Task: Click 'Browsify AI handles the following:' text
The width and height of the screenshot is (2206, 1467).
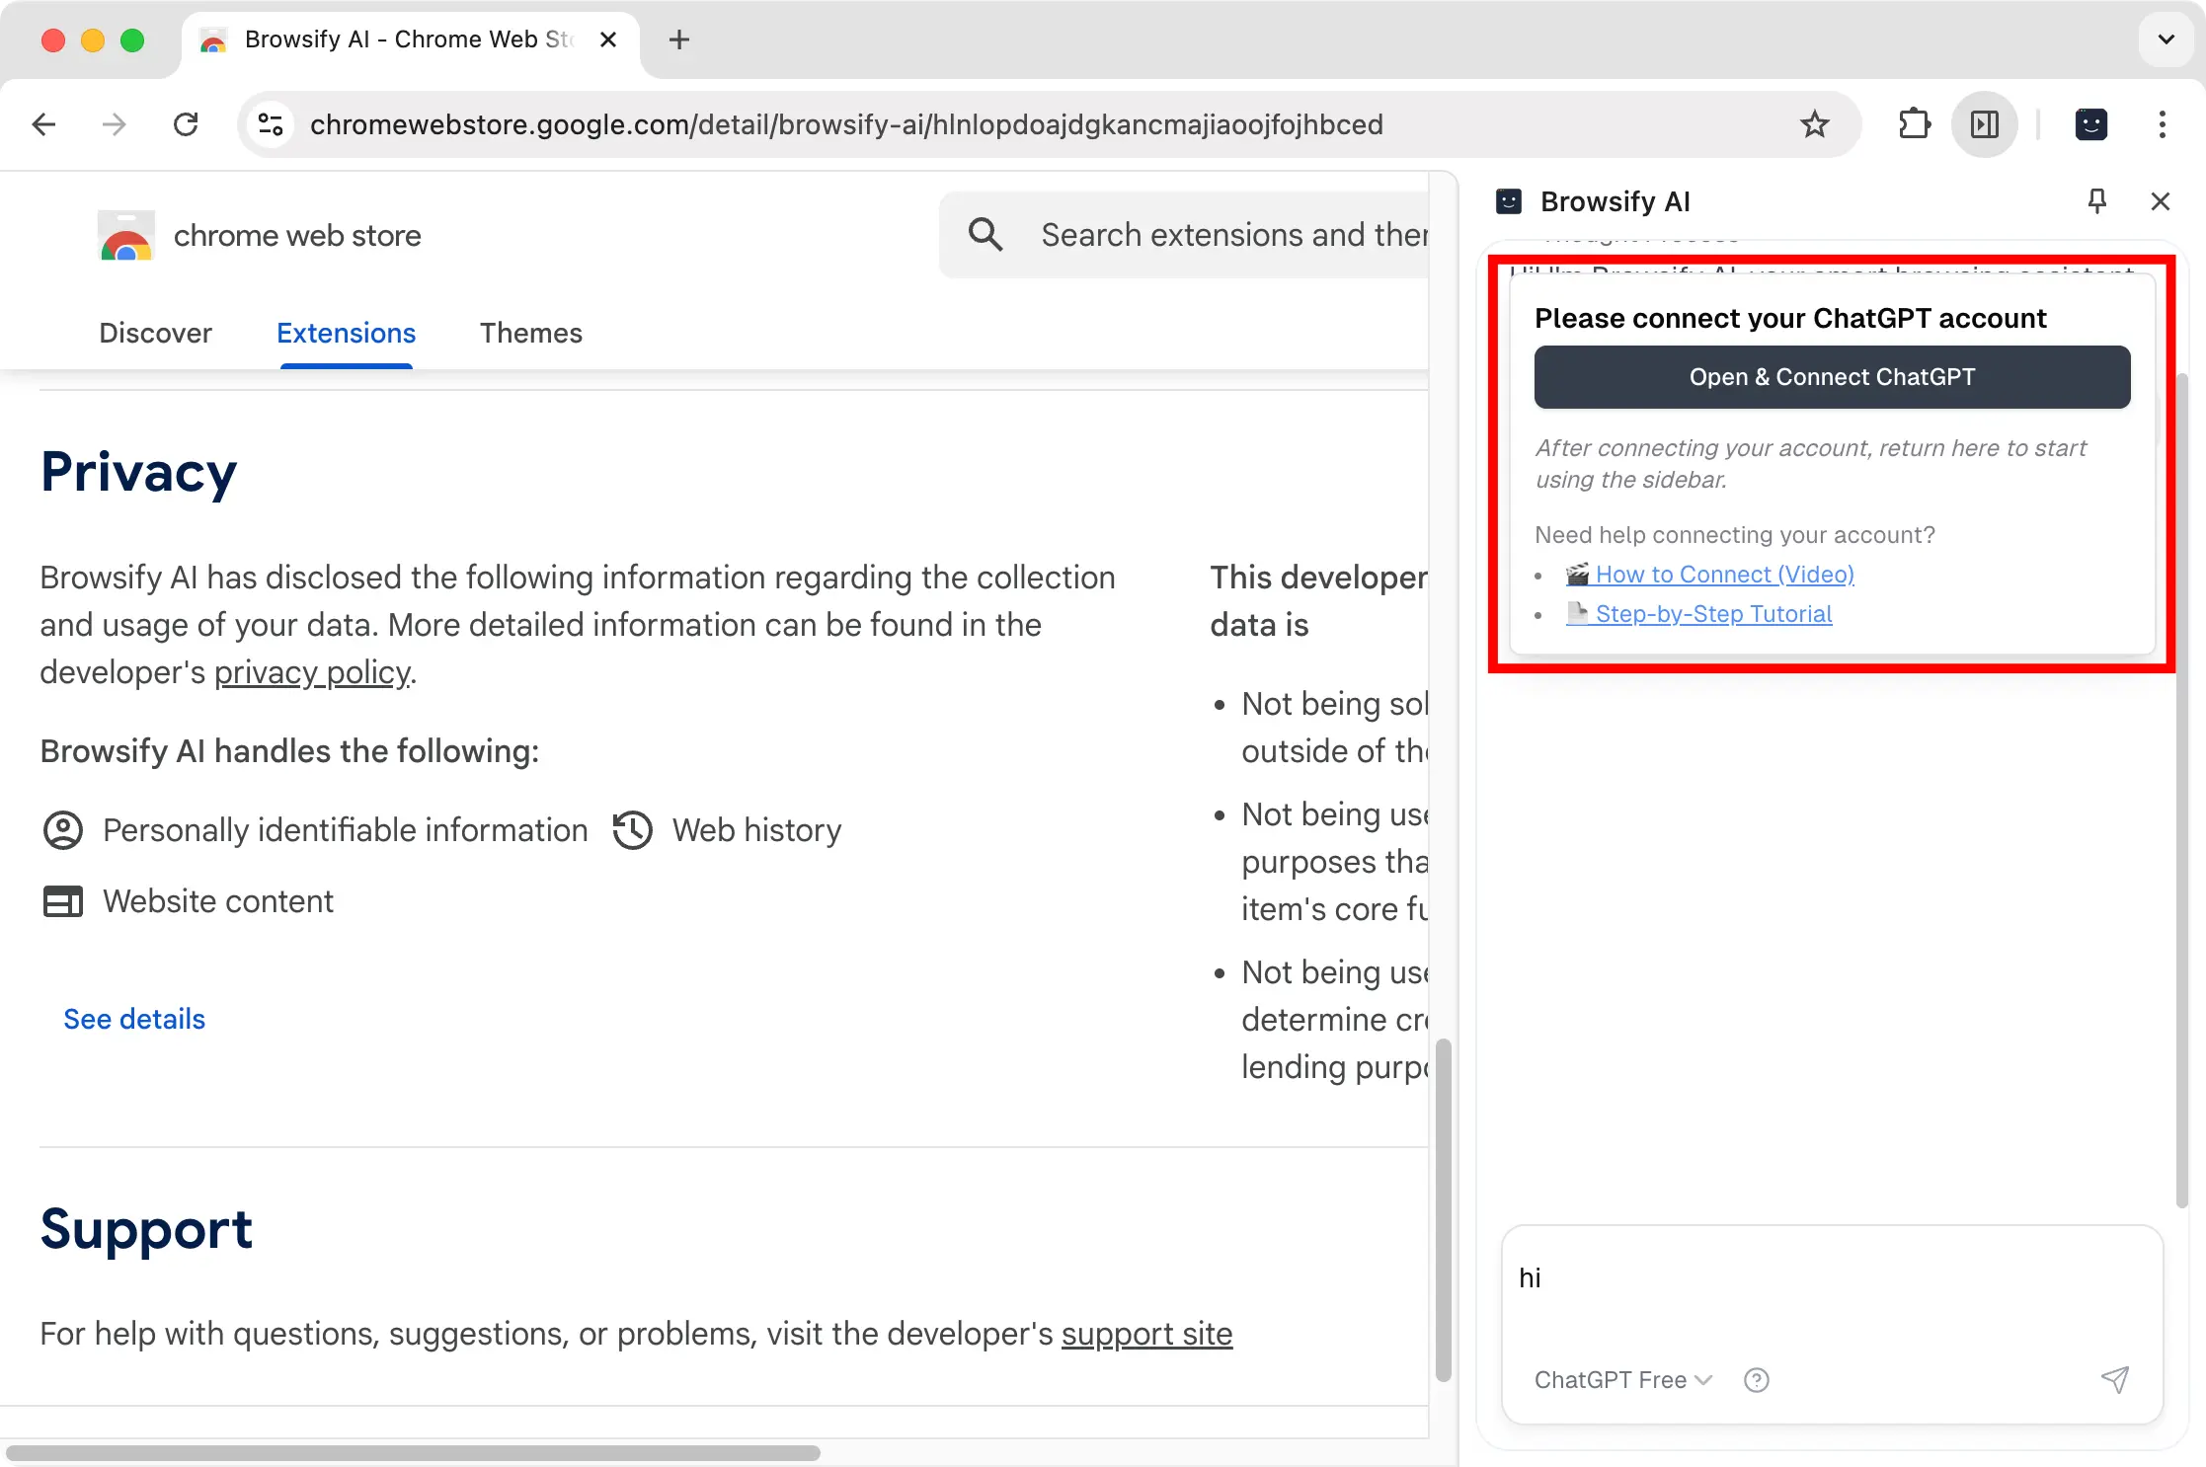Action: click(289, 751)
